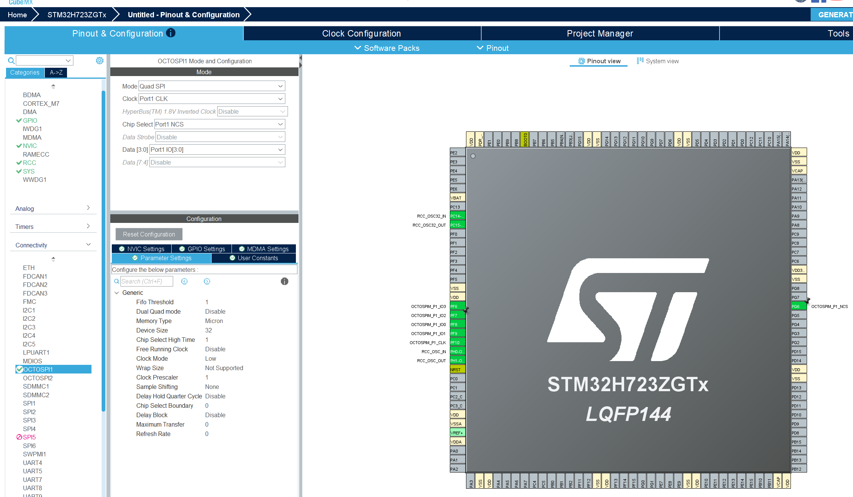Select the VREF+ pin on the chip

(457, 433)
